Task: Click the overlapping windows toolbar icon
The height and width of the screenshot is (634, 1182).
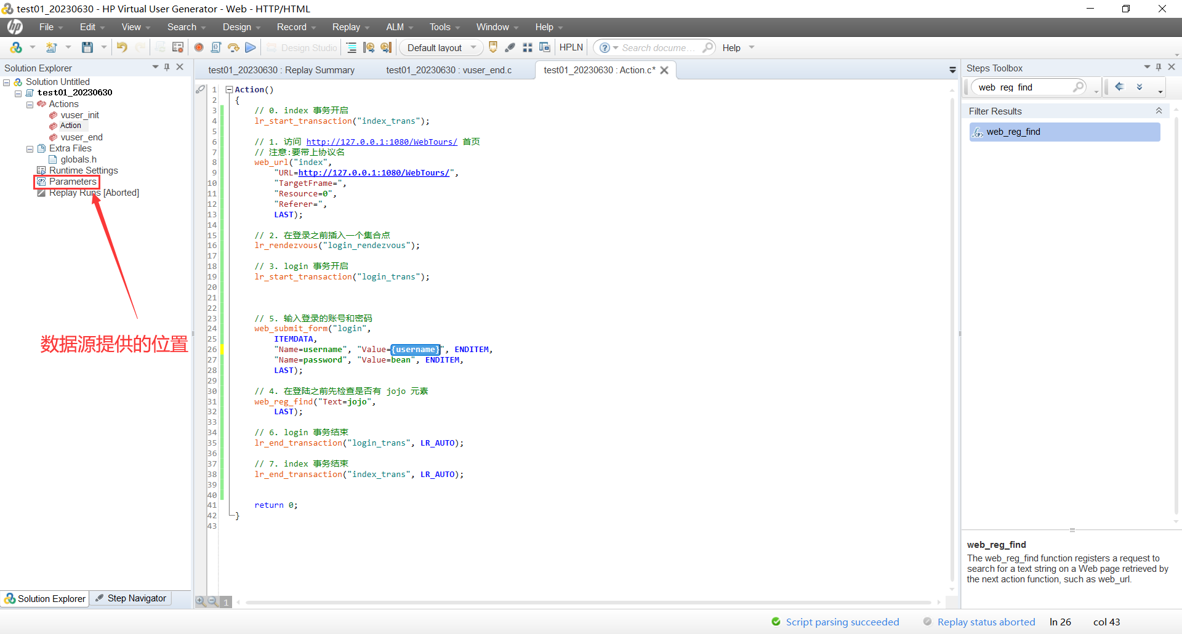Action: 544,47
